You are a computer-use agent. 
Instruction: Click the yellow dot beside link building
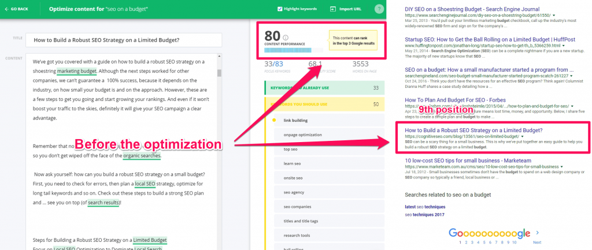273,121
